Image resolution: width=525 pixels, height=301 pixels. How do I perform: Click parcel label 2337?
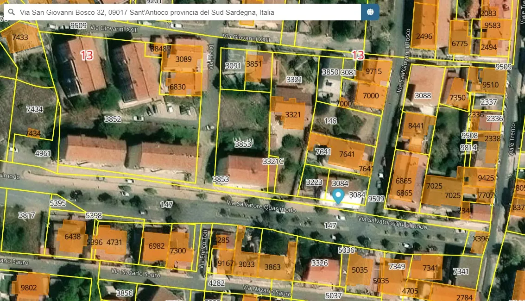(x=488, y=102)
